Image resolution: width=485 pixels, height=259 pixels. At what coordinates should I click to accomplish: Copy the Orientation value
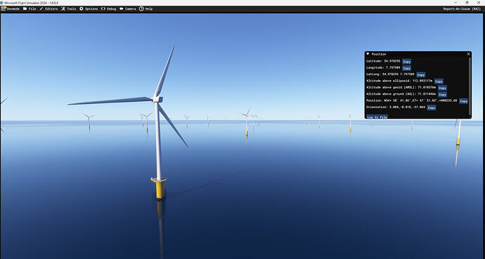coord(432,107)
